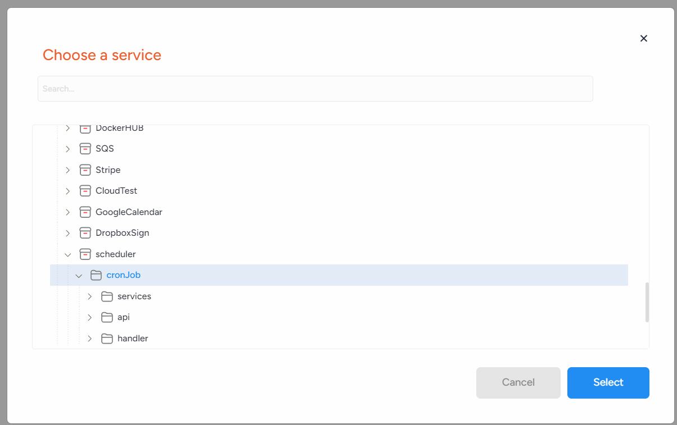Expand the handler folder
The height and width of the screenshot is (425, 677).
point(89,339)
